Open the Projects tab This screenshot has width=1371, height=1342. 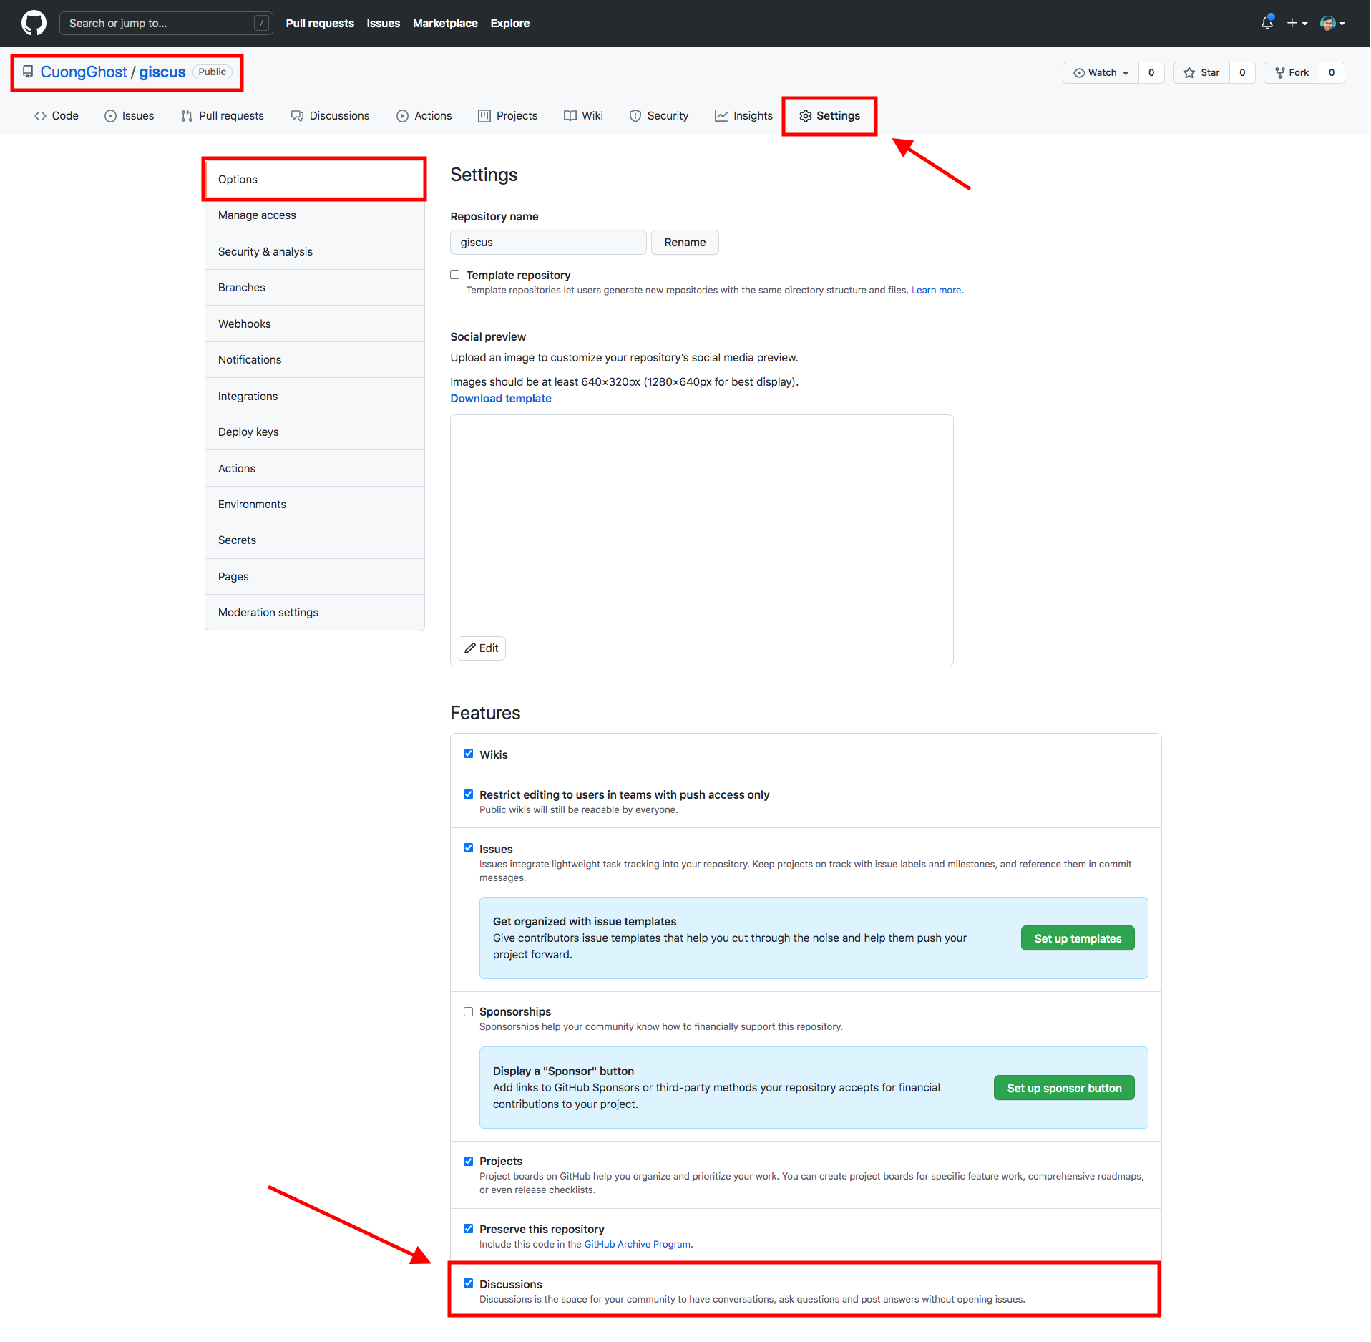[508, 115]
